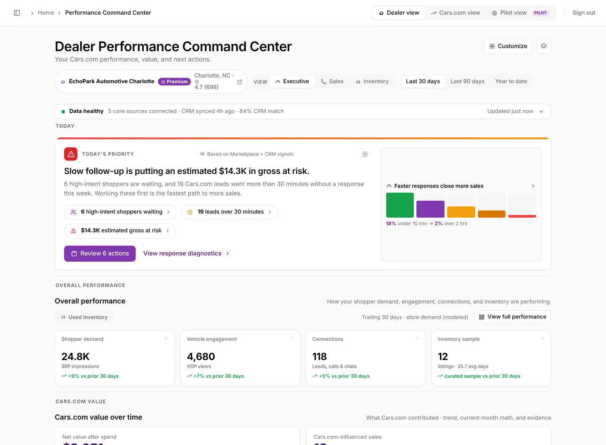
Task: Go to Home breadcrumb
Action: click(46, 13)
